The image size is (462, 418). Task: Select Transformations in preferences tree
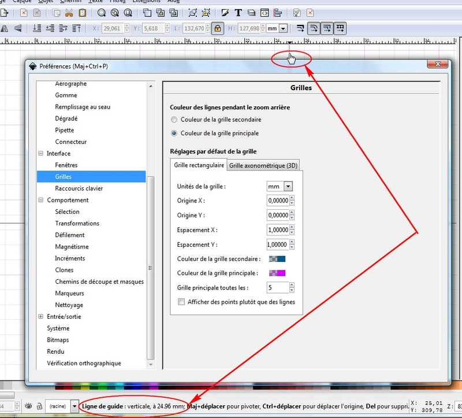tap(77, 223)
